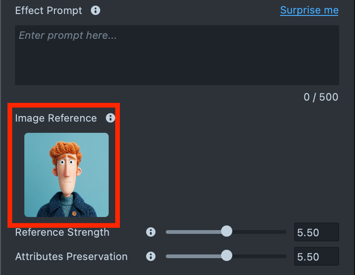Click the Effect Prompt info icon
The height and width of the screenshot is (275, 355).
click(x=96, y=10)
